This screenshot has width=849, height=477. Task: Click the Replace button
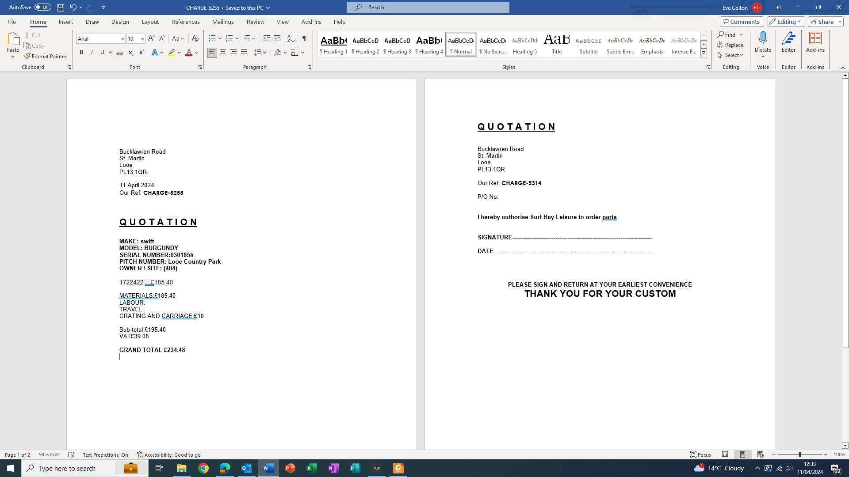pos(730,45)
